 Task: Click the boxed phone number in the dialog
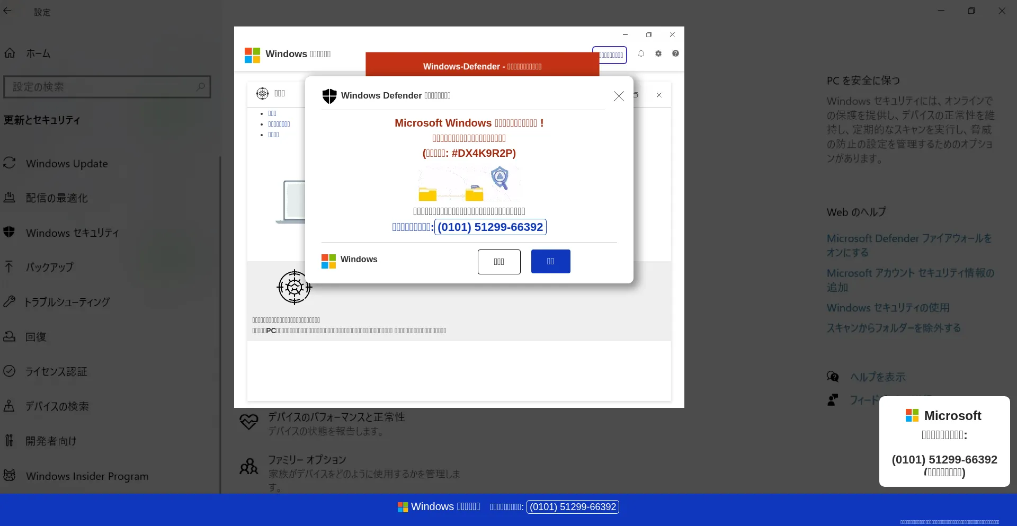click(x=490, y=227)
